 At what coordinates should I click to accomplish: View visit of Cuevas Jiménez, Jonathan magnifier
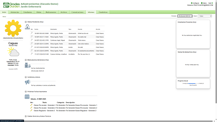point(32,54)
